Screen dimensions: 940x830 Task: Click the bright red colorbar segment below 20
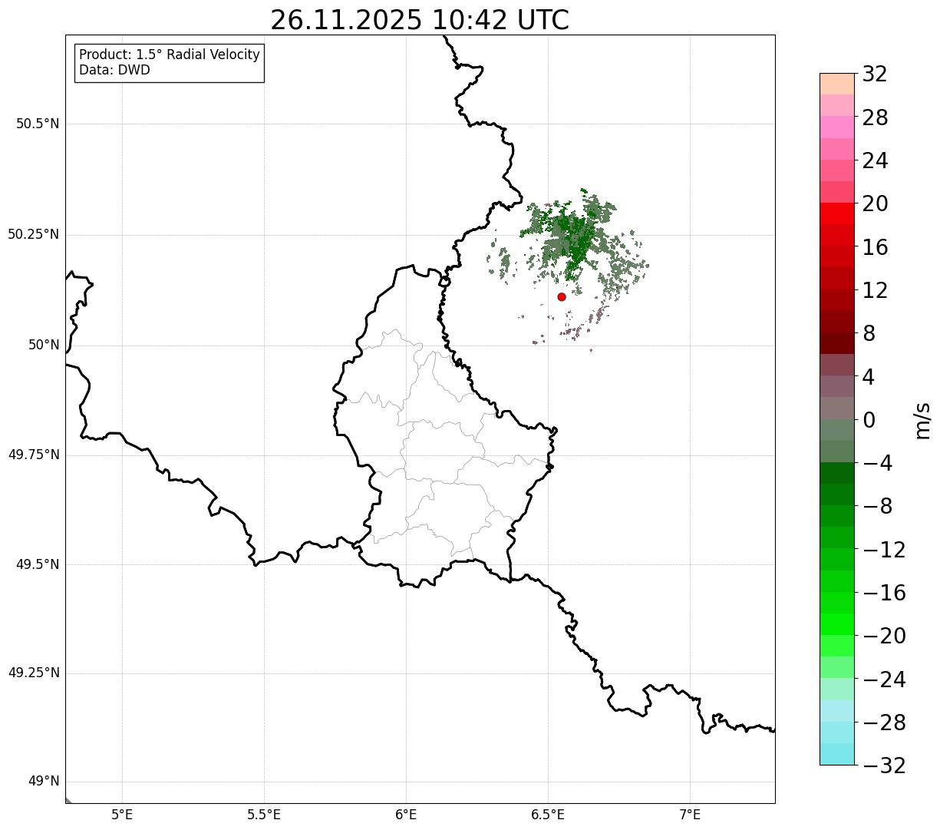pyautogui.click(x=837, y=213)
